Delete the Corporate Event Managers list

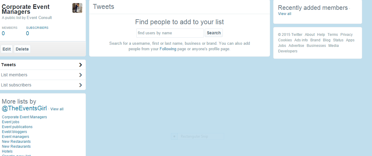click(x=22, y=49)
